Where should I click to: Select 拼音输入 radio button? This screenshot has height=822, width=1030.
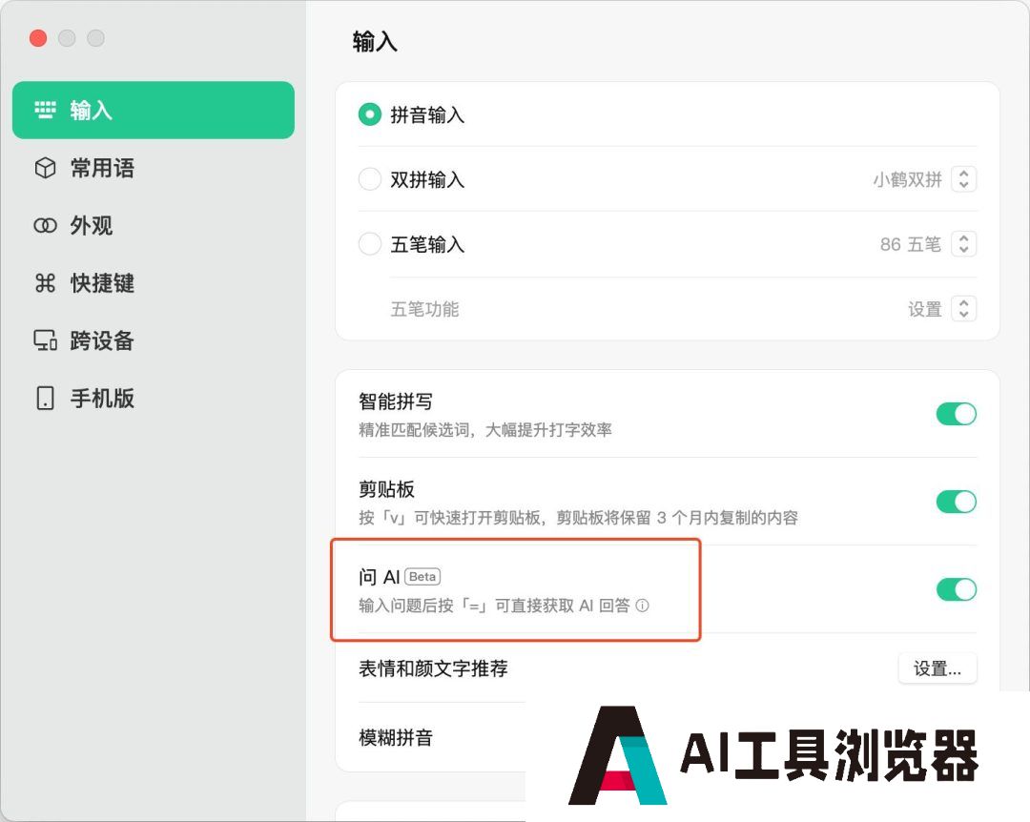coord(370,115)
